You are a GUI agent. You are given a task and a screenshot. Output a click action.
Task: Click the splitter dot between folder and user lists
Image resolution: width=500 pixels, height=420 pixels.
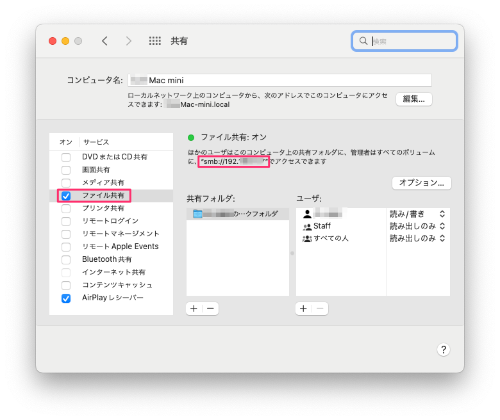pos(292,254)
